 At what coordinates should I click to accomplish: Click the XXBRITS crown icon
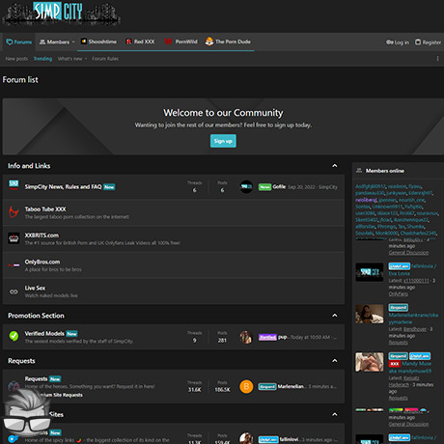click(x=14, y=238)
